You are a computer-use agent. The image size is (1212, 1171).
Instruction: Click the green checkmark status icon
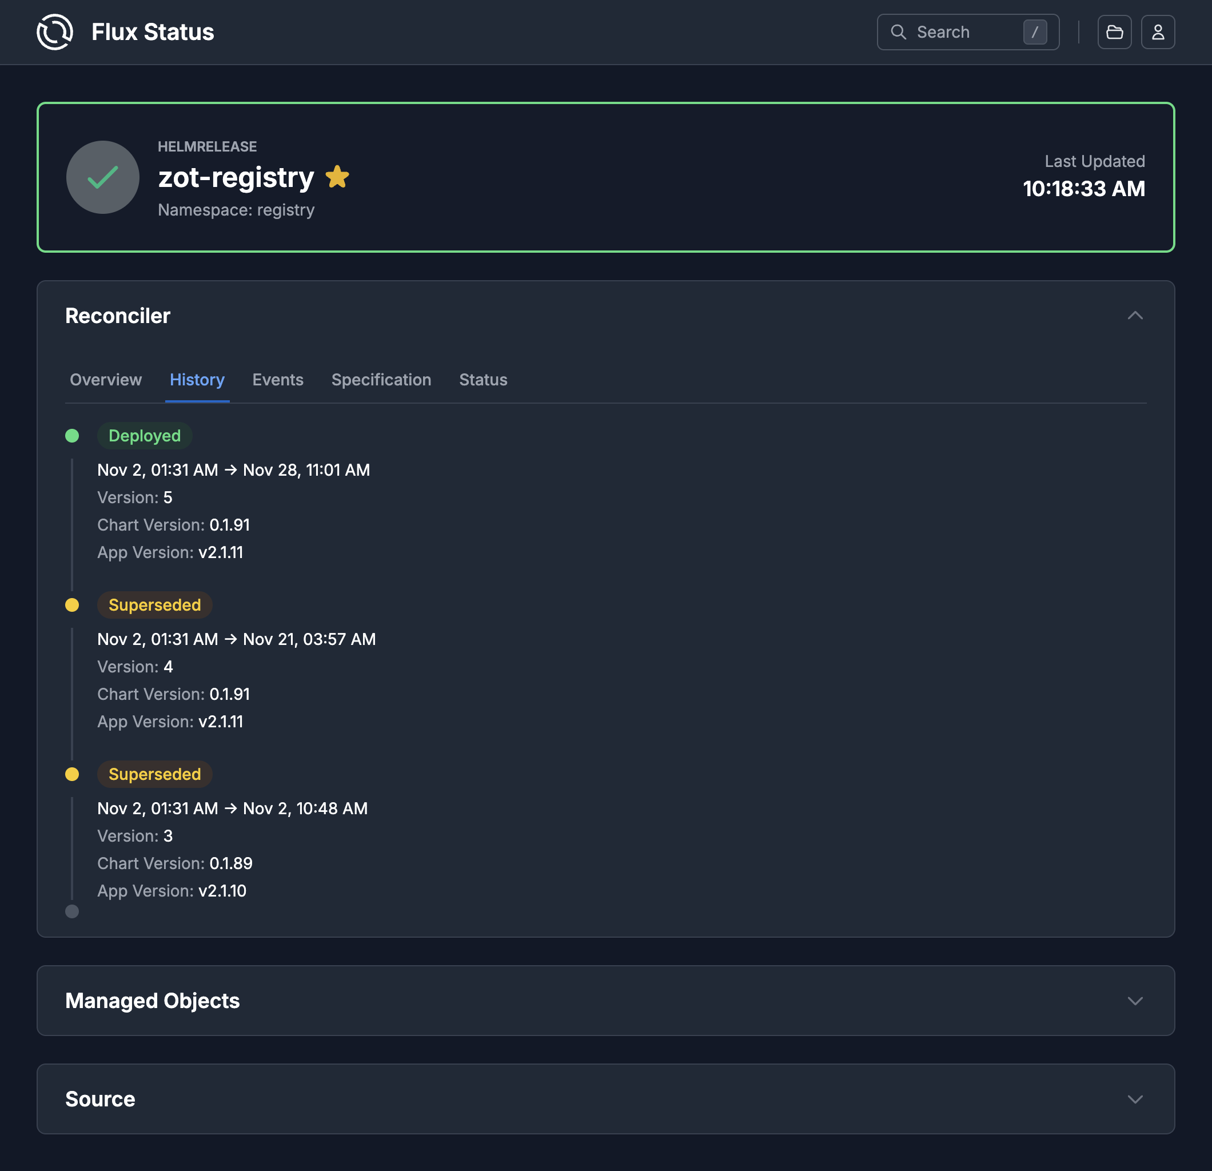pos(103,177)
